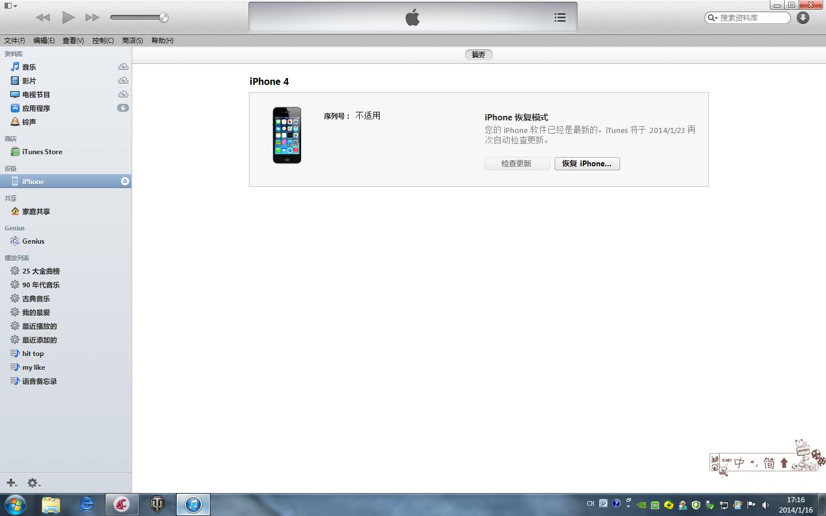826x516 pixels.
Task: Start playback with the play button
Action: 68,17
